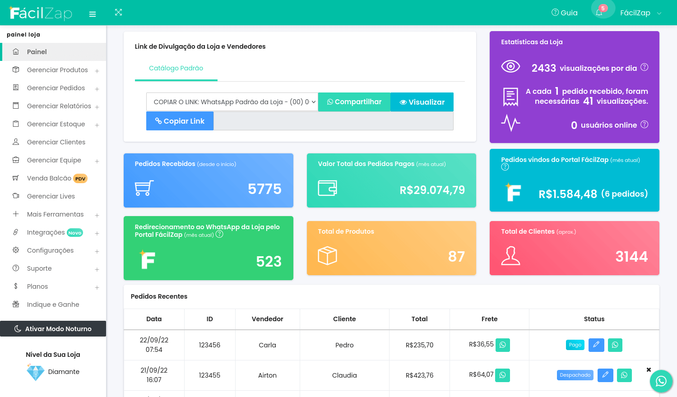Click the Diamante level diamond icon
Image resolution: width=677 pixels, height=397 pixels.
coord(35,372)
